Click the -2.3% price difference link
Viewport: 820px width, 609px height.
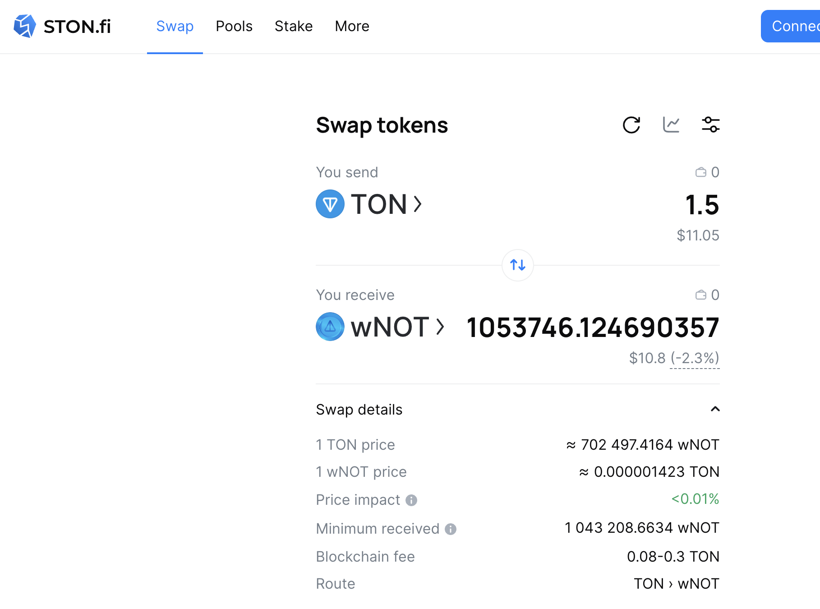tap(695, 358)
